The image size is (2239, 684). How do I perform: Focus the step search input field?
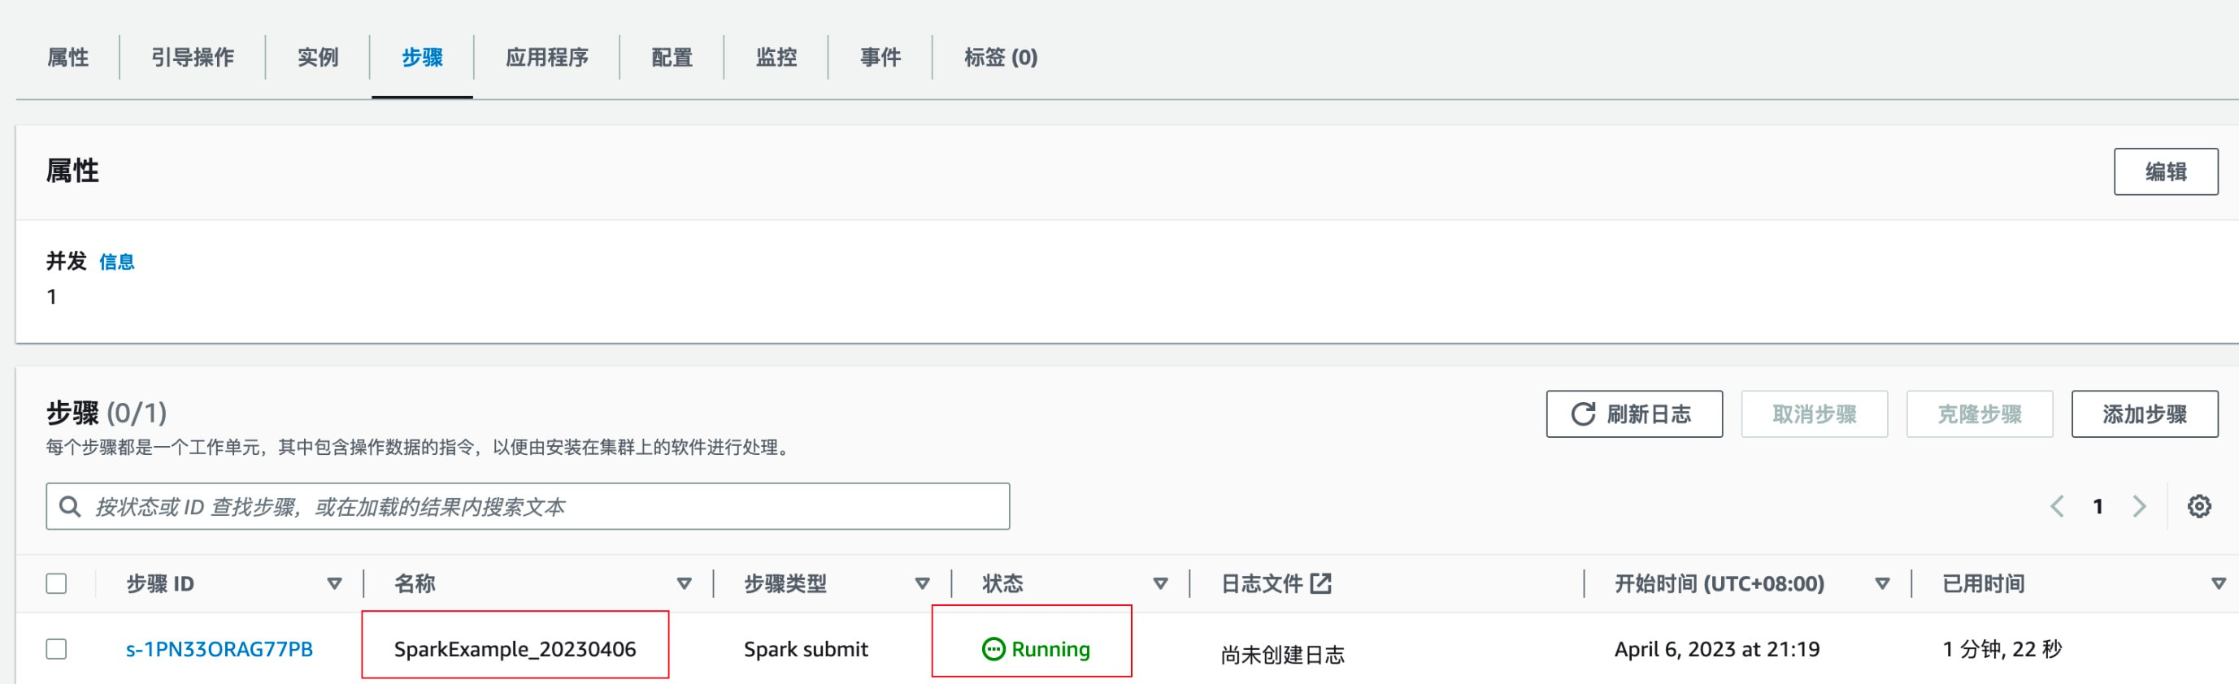548,506
